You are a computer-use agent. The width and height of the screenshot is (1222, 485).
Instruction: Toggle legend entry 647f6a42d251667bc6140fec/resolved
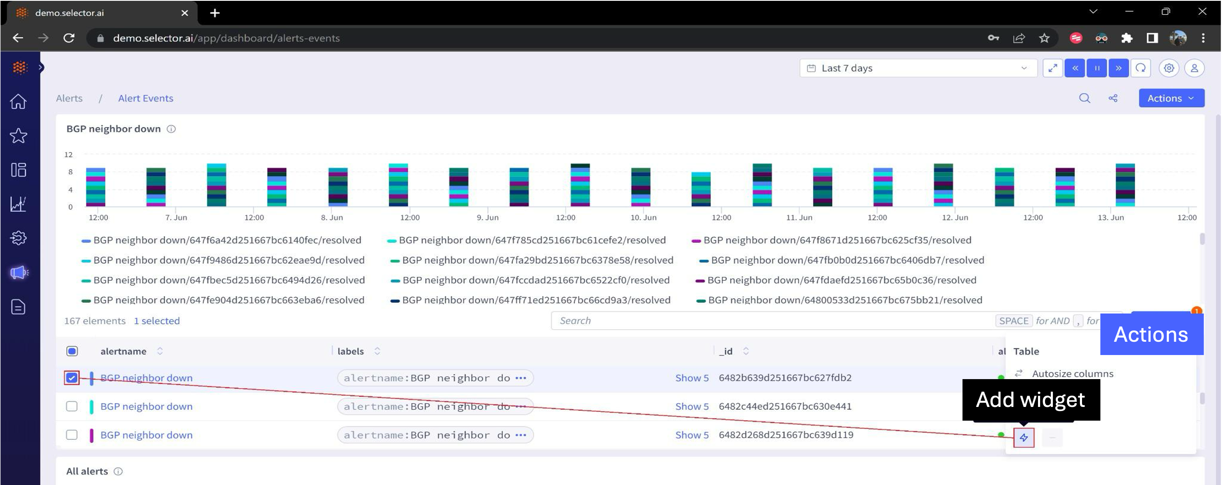(221, 240)
